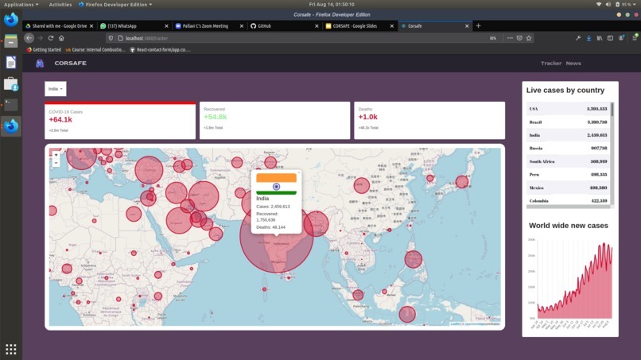The width and height of the screenshot is (641, 360).
Task: Open Firefox Developer Edition app menu
Action: click(115, 5)
